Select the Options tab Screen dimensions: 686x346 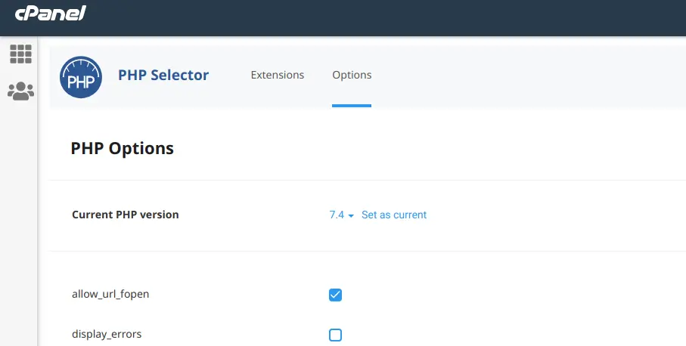352,75
